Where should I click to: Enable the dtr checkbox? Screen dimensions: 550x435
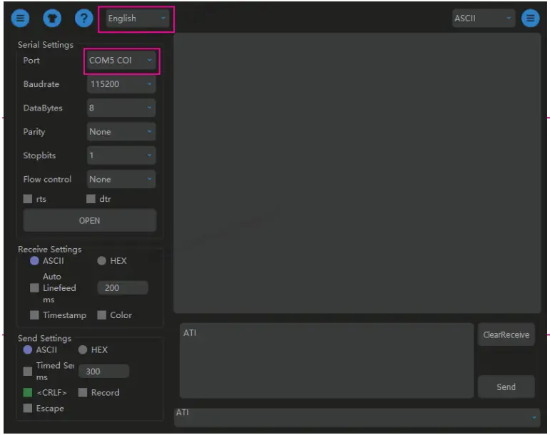coord(91,199)
